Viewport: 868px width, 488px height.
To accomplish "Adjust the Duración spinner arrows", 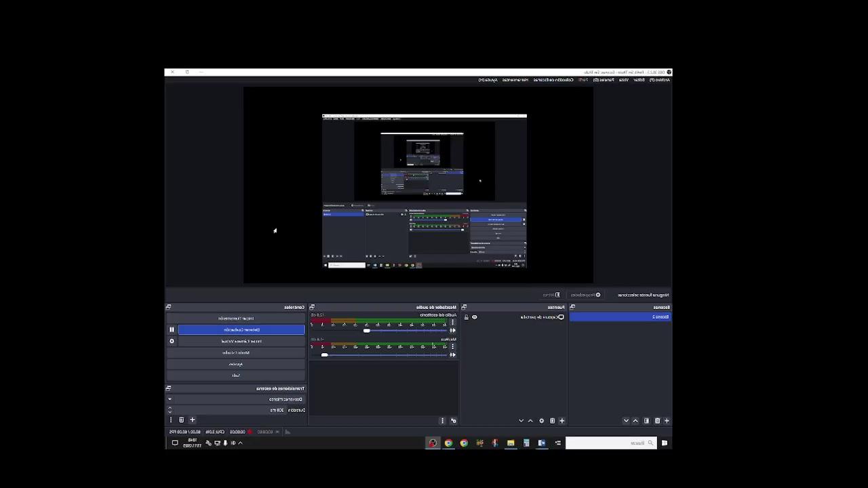I will click(x=170, y=410).
